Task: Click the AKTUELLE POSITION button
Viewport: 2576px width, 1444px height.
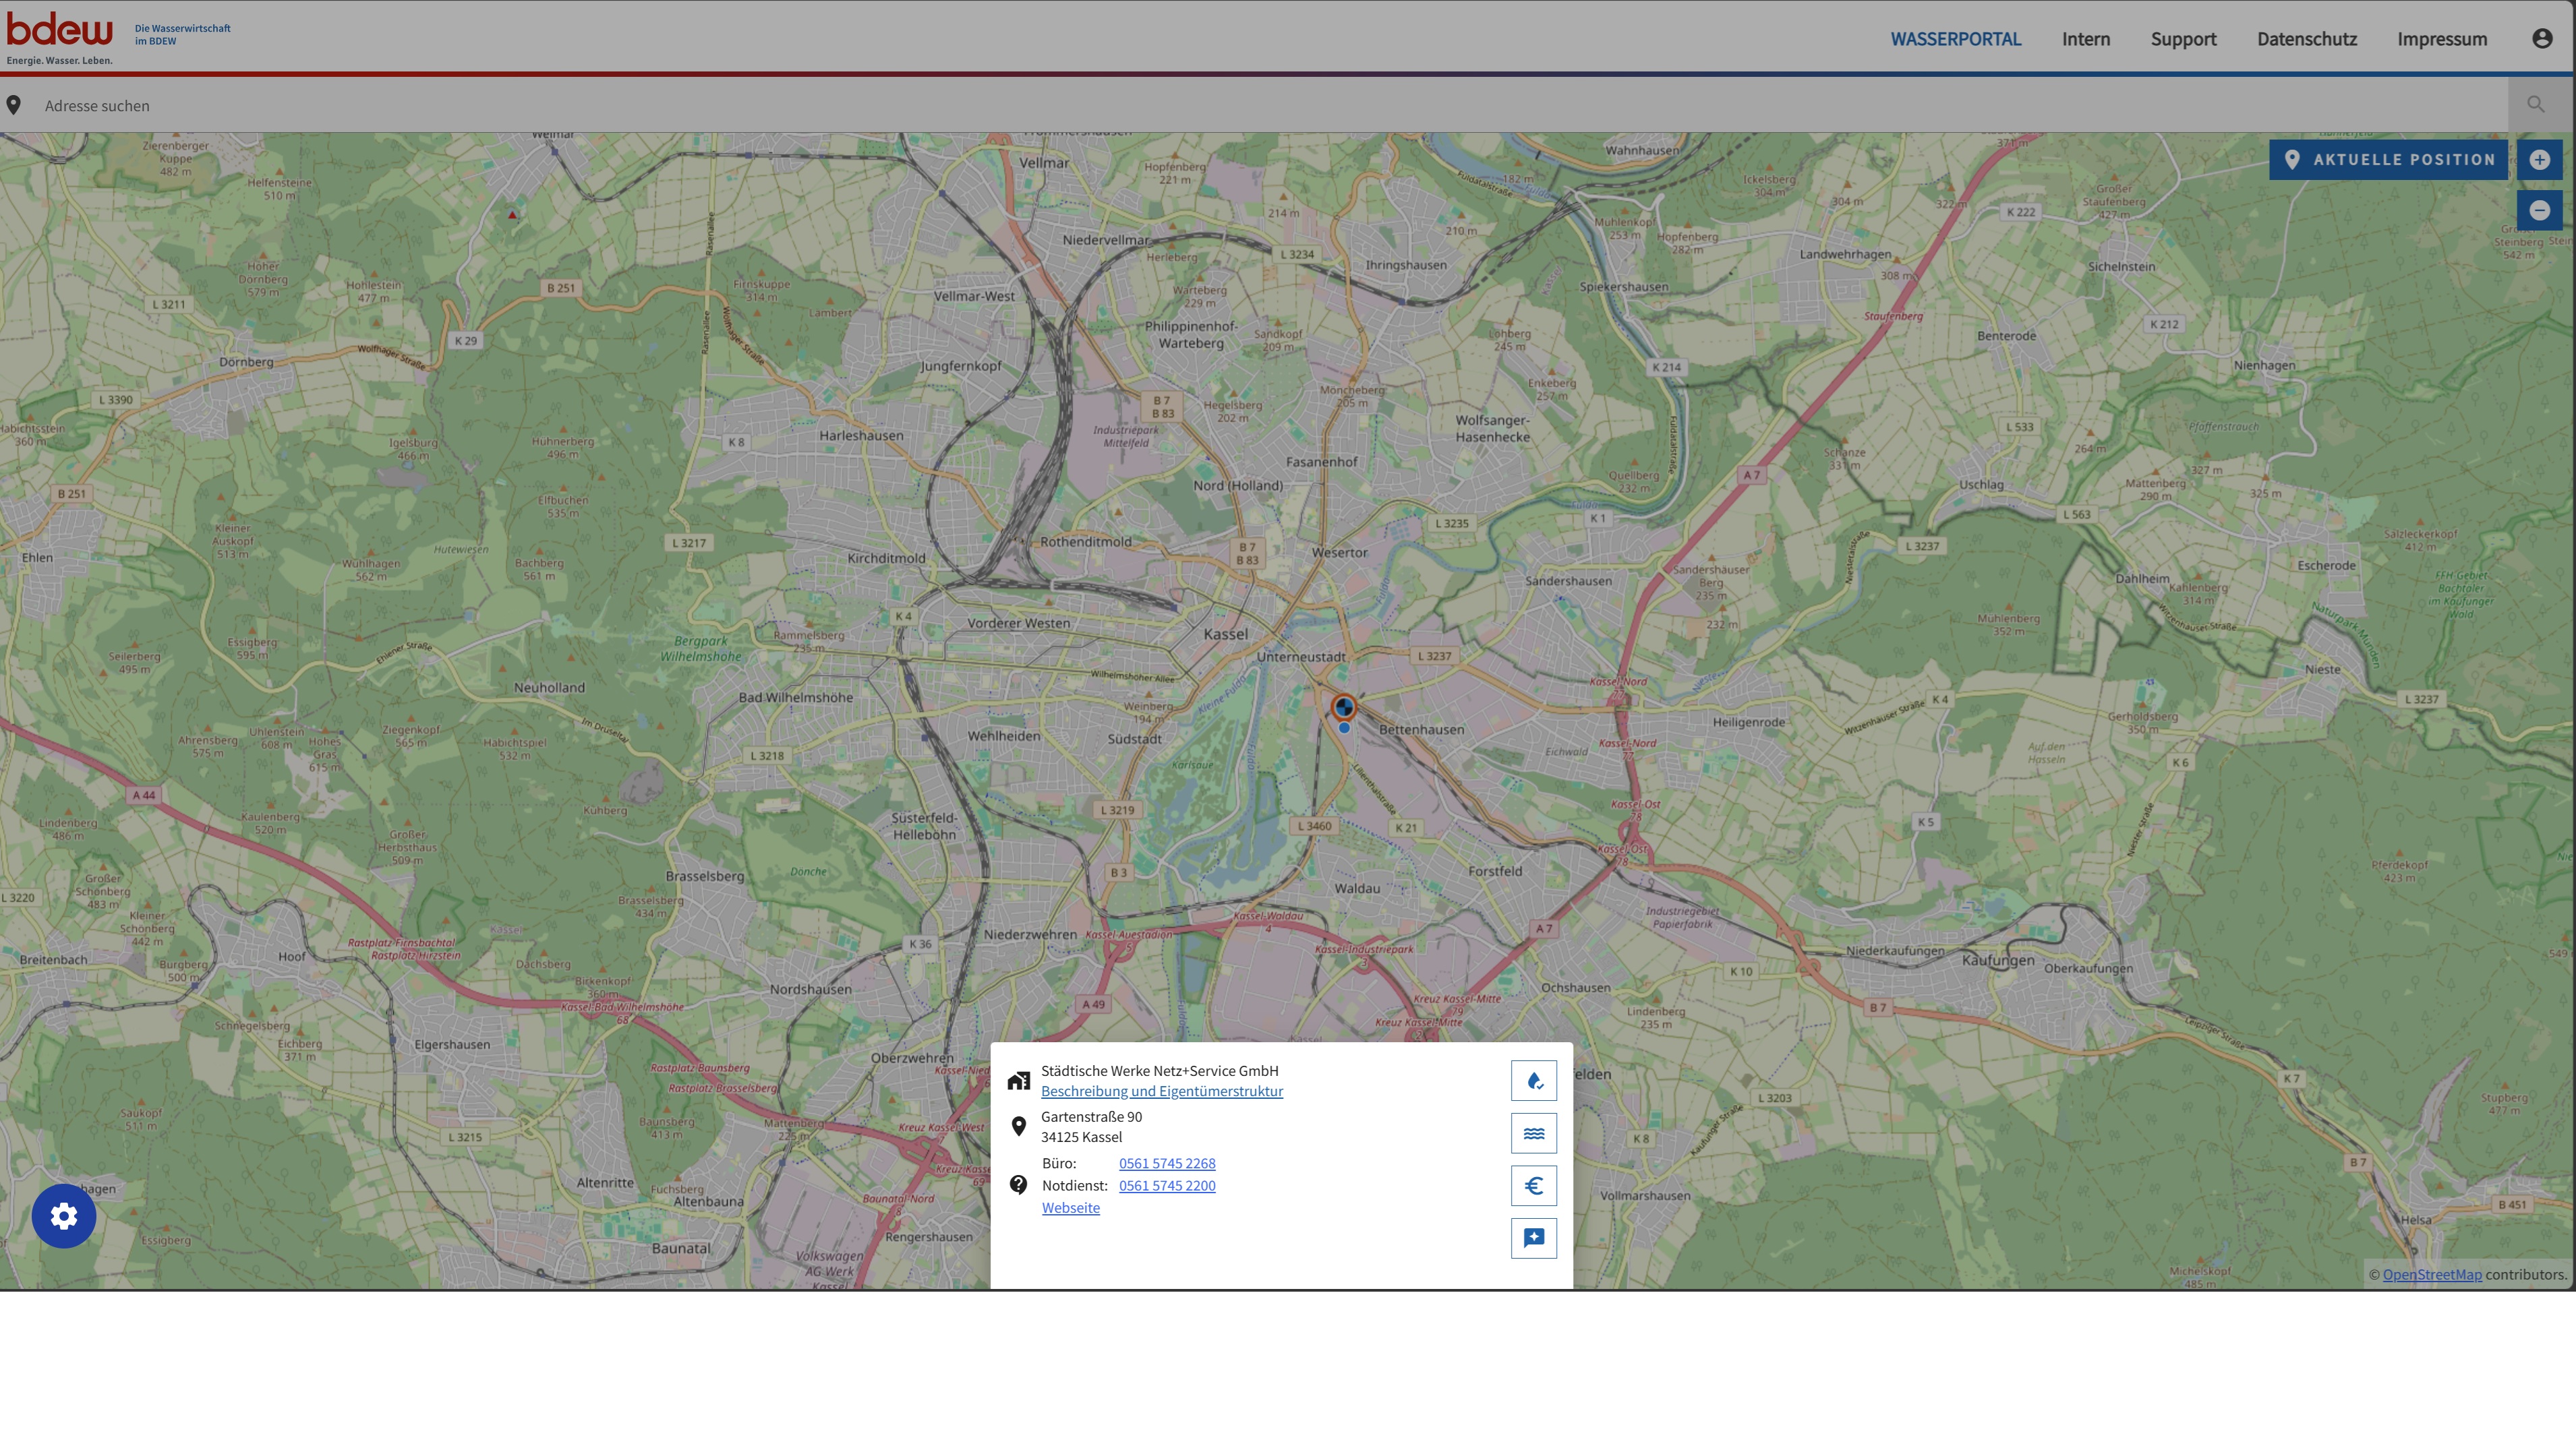Action: click(x=2388, y=160)
